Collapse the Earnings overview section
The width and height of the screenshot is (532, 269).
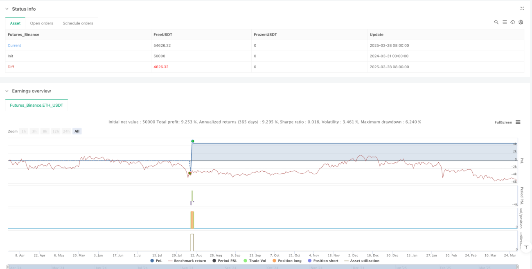click(7, 91)
